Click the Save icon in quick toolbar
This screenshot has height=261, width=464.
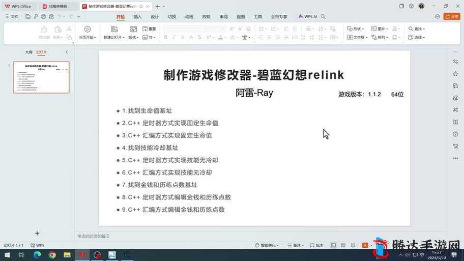pos(28,17)
